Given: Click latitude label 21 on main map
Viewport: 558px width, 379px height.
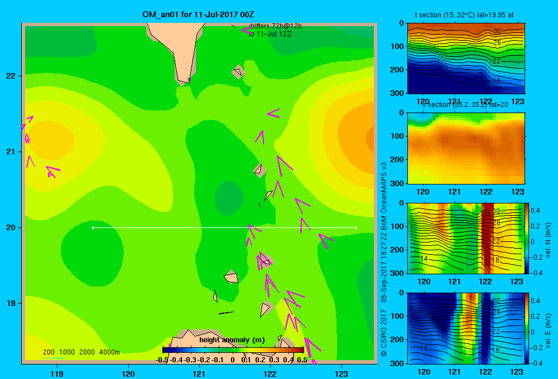Looking at the screenshot, I should (x=11, y=152).
